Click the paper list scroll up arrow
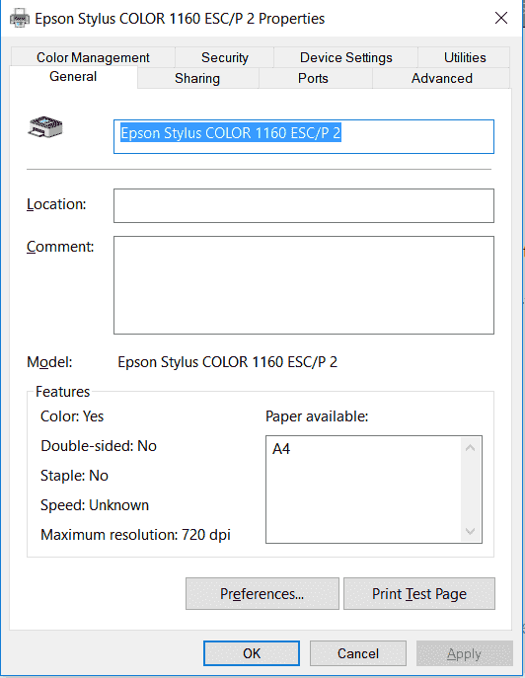 [471, 448]
